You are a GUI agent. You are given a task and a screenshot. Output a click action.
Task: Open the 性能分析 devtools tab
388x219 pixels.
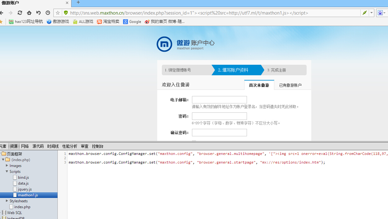[70, 146]
